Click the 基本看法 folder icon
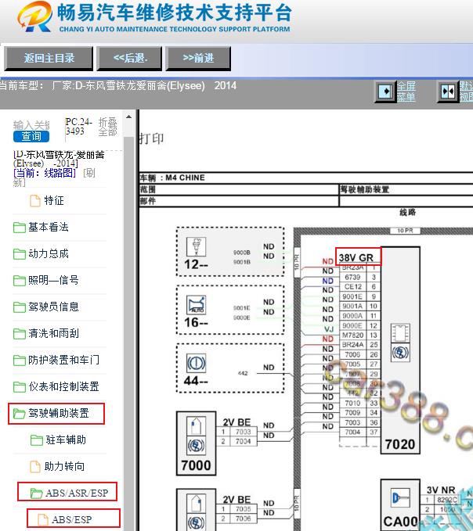Viewport: 473px width, 531px height. [x=20, y=228]
